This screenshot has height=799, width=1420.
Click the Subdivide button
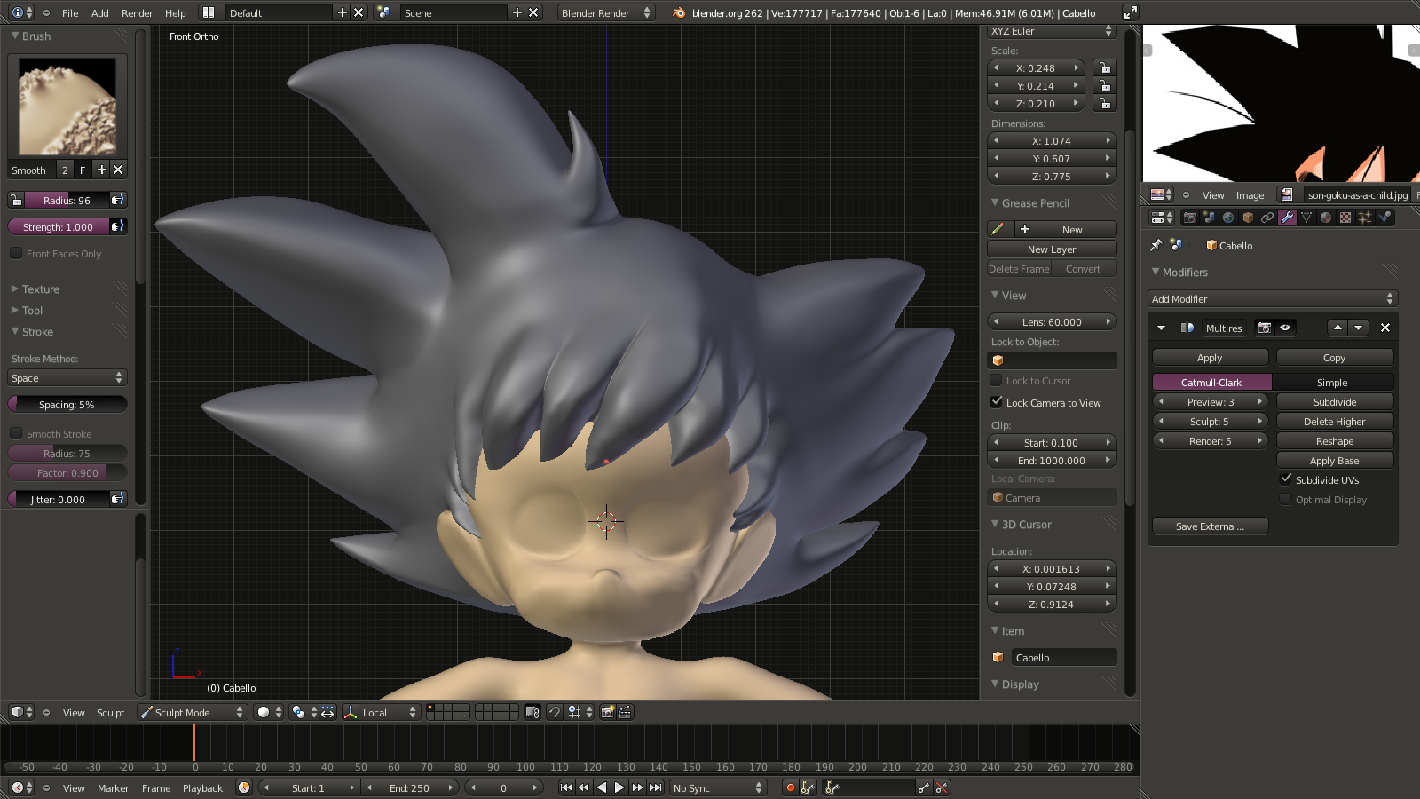pyautogui.click(x=1334, y=402)
